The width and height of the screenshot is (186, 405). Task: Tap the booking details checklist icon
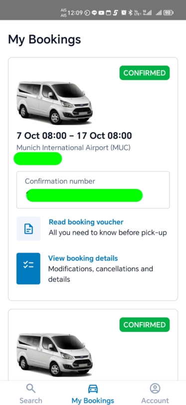(x=28, y=268)
